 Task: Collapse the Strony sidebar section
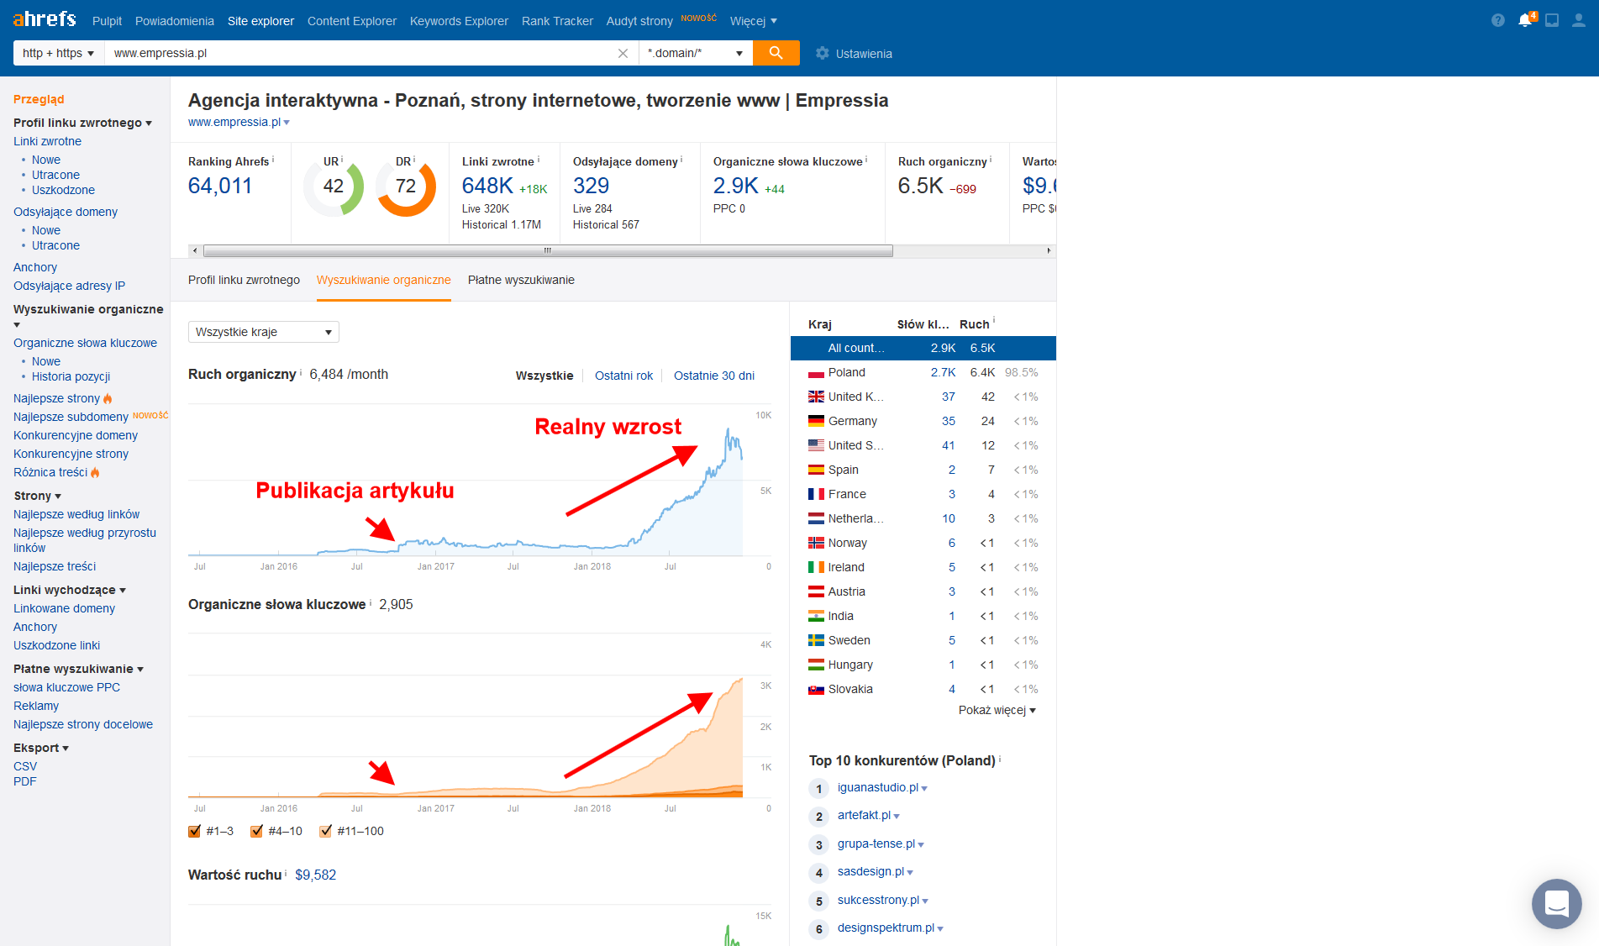click(38, 496)
